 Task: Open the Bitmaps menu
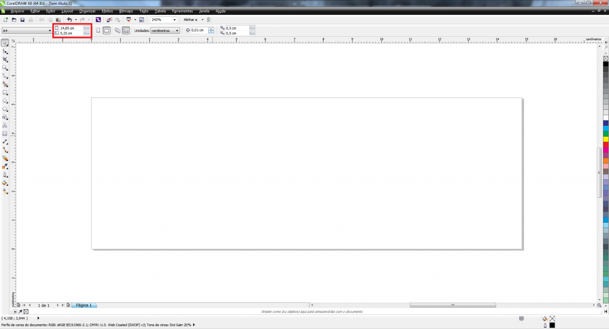coord(126,11)
